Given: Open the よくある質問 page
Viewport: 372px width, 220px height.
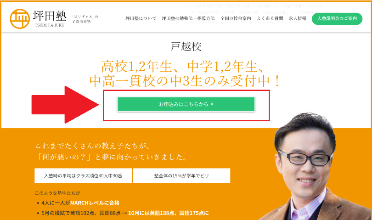Looking at the screenshot, I should 270,18.
